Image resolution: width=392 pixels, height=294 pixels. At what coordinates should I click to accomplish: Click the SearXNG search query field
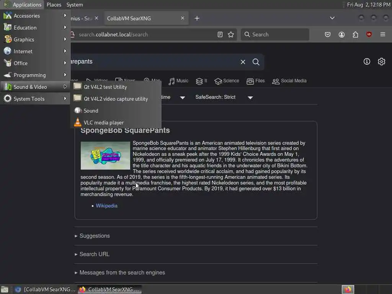(x=154, y=62)
